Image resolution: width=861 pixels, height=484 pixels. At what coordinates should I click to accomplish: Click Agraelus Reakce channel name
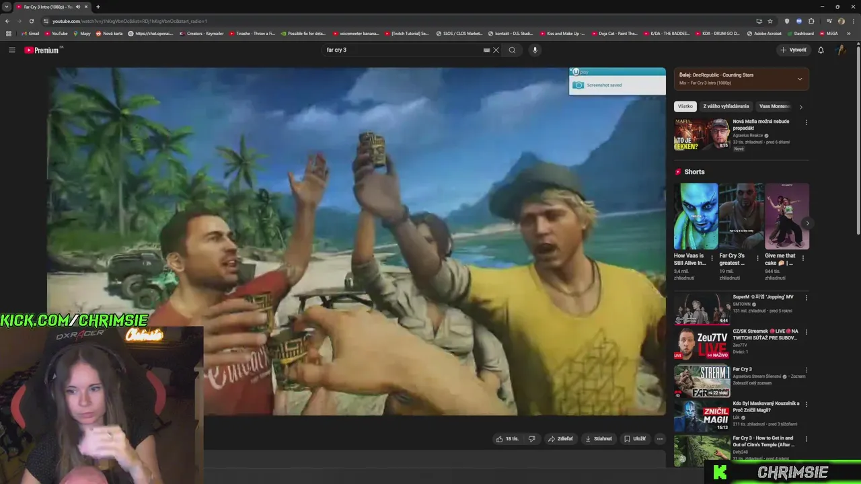(747, 136)
